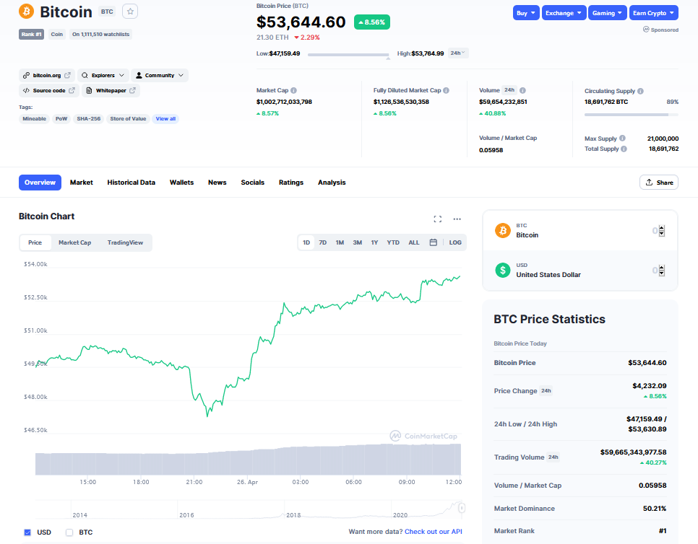Switch chart to TradingView

click(x=125, y=242)
